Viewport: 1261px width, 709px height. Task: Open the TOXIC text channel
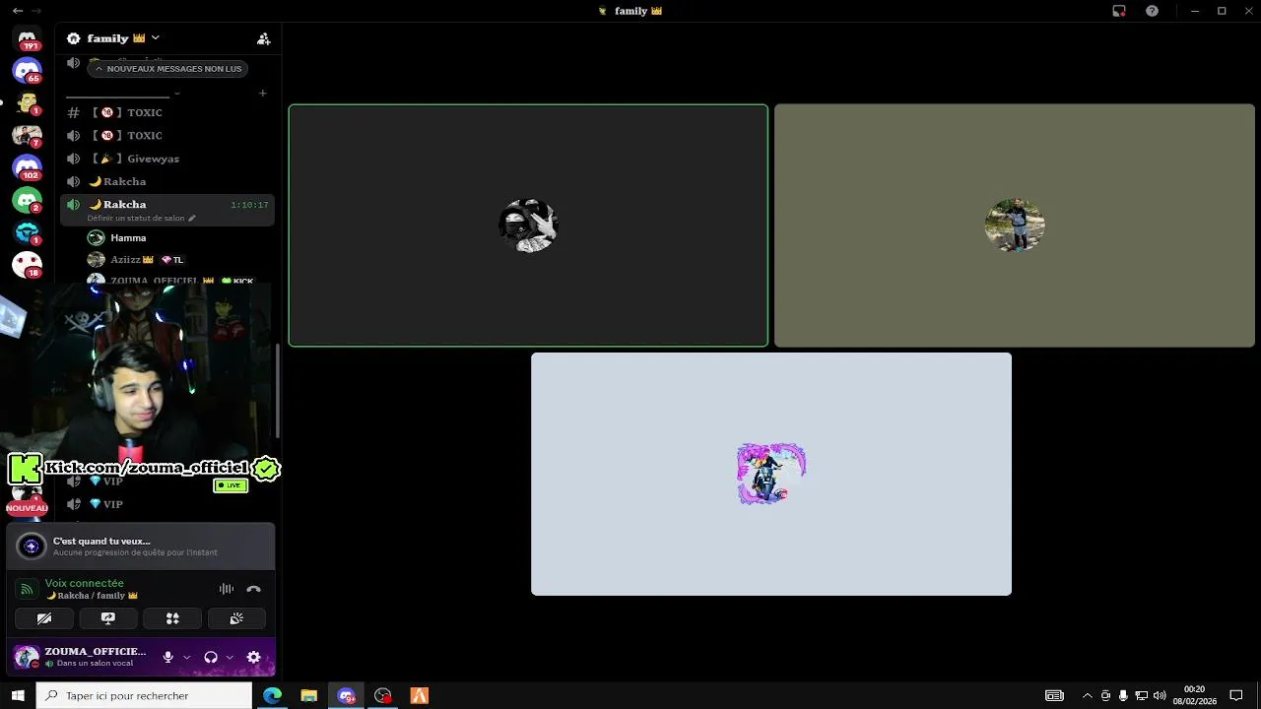(x=167, y=112)
